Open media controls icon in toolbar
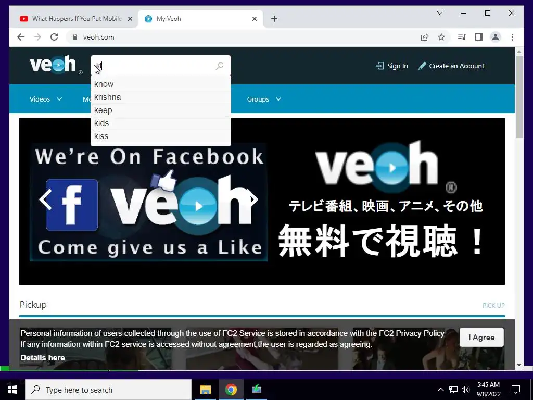Image resolution: width=533 pixels, height=400 pixels. click(462, 37)
